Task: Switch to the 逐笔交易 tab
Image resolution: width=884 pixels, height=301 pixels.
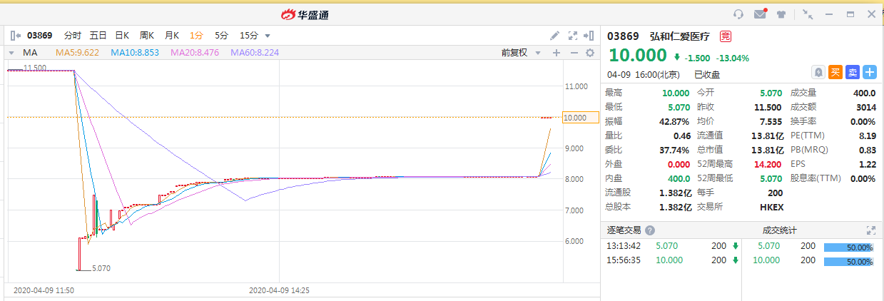Action: point(624,230)
